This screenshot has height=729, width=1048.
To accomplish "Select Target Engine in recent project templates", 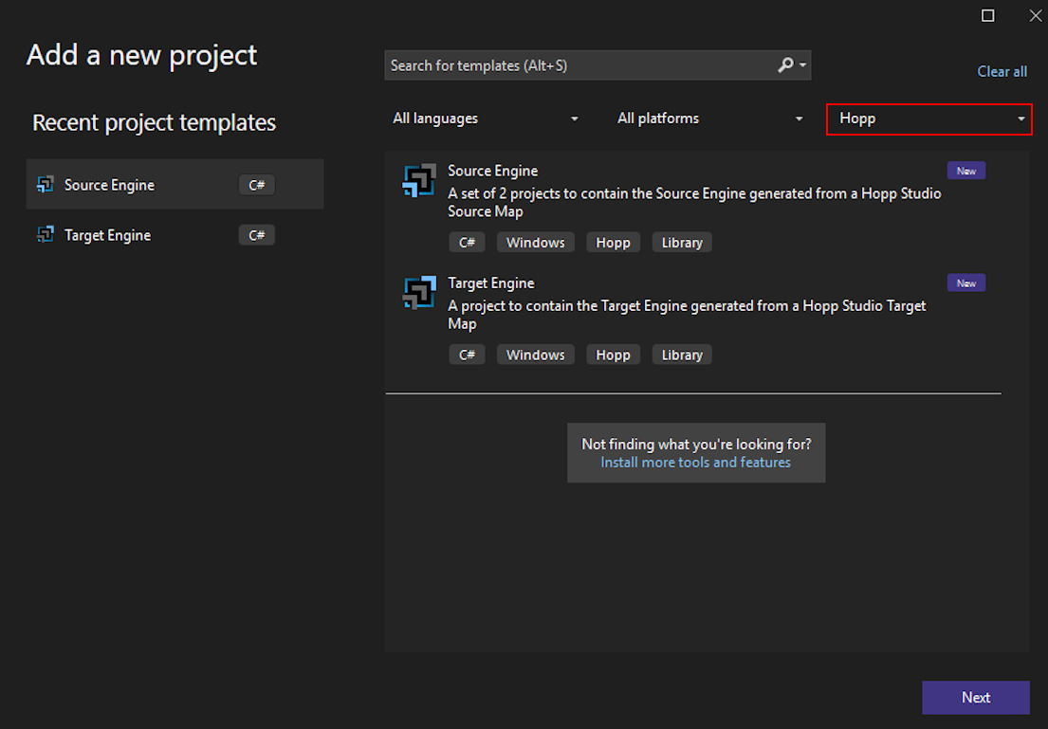I will point(175,234).
